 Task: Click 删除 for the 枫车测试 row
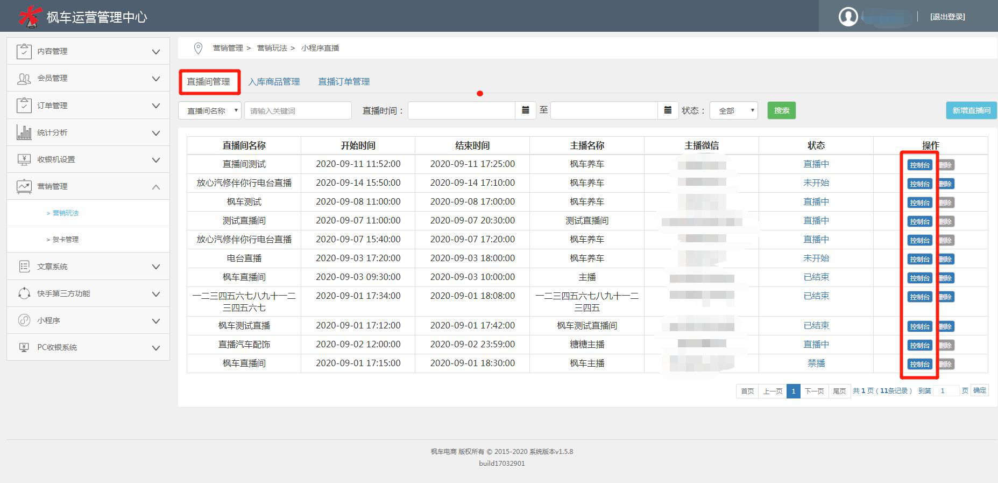click(x=946, y=203)
